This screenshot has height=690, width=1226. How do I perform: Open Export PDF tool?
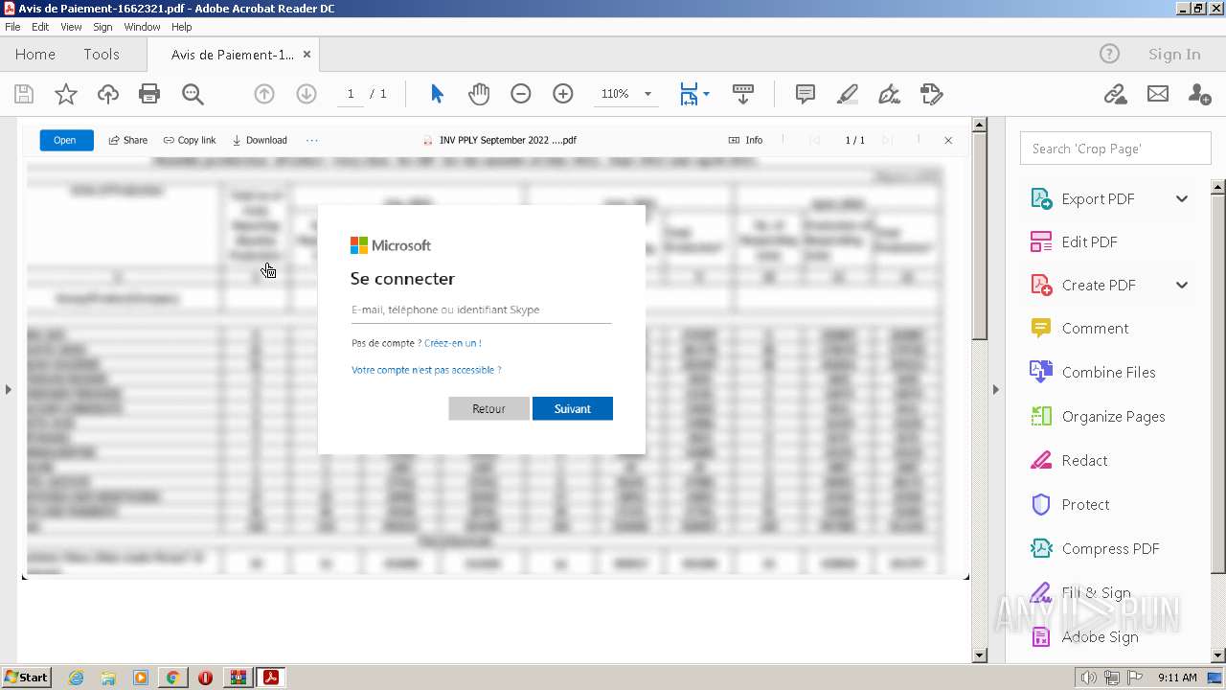pos(1098,198)
